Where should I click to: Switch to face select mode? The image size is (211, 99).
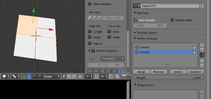click(74, 76)
